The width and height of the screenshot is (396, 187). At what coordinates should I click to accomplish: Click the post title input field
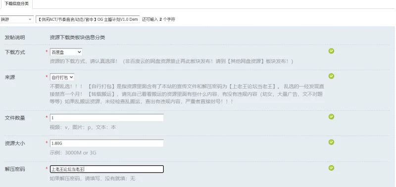point(88,19)
